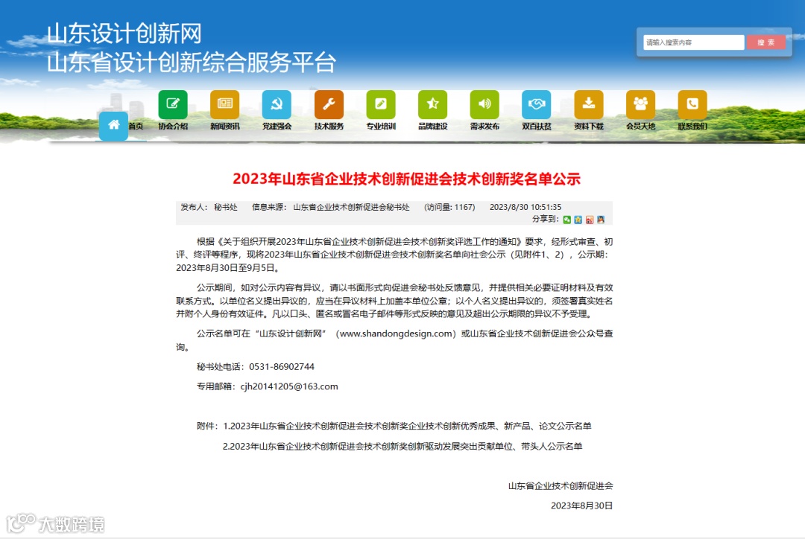Click the phone number 0531-86902744

point(281,367)
